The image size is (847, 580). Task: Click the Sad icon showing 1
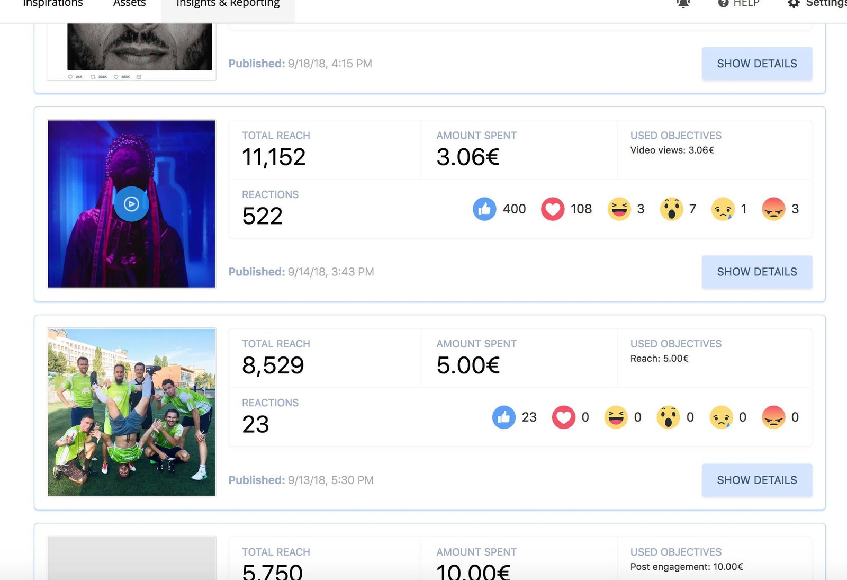pos(723,209)
